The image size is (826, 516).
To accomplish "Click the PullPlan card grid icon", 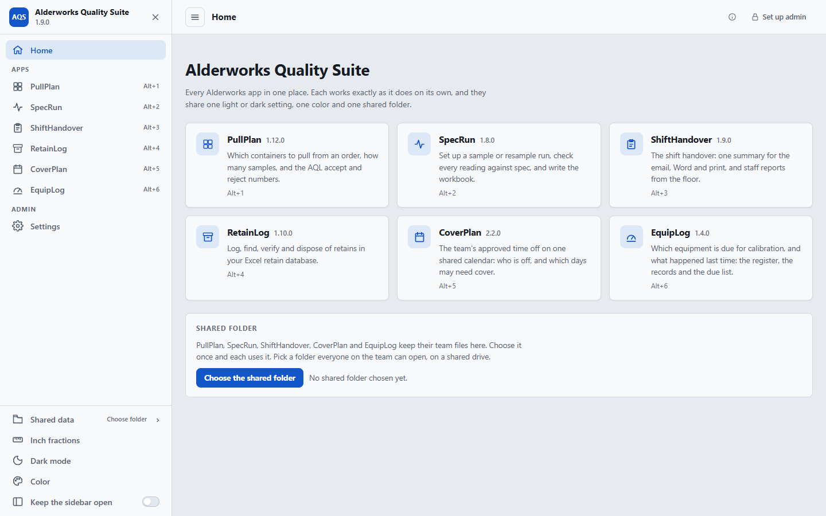I will (208, 144).
